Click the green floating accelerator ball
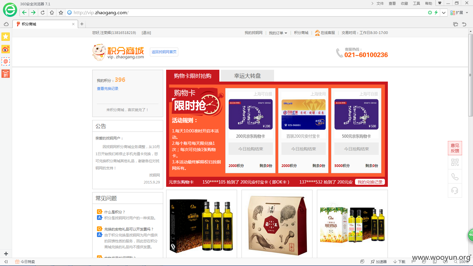The width and height of the screenshot is (473, 266). (x=470, y=235)
